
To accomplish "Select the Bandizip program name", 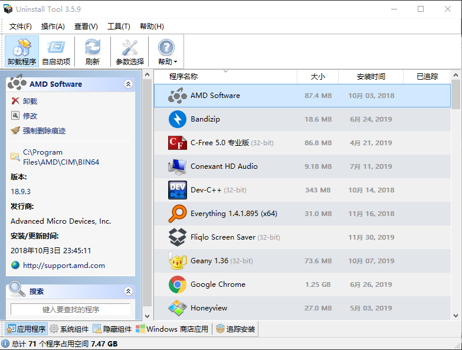I will click(205, 119).
